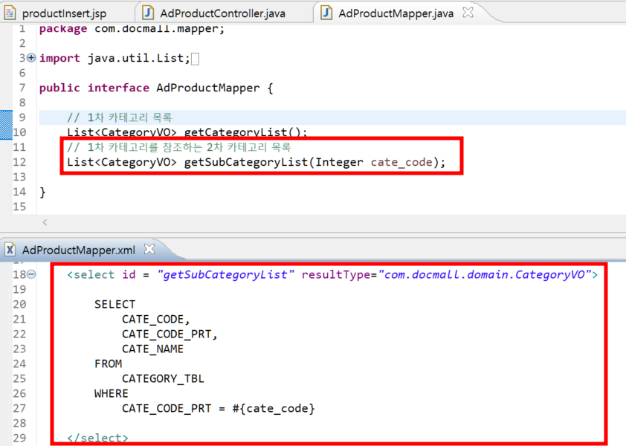This screenshot has width=626, height=446.
Task: Click the Java file icon on AdProductMapper.java tab
Action: pyautogui.click(x=326, y=13)
